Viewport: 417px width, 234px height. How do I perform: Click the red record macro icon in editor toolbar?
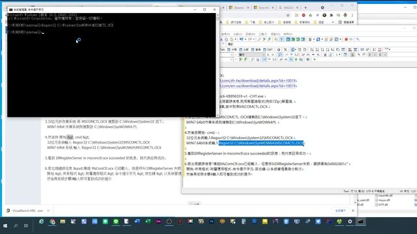click(346, 39)
